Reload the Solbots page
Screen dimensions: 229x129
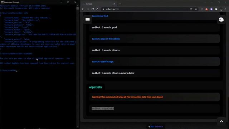coord(93,9)
